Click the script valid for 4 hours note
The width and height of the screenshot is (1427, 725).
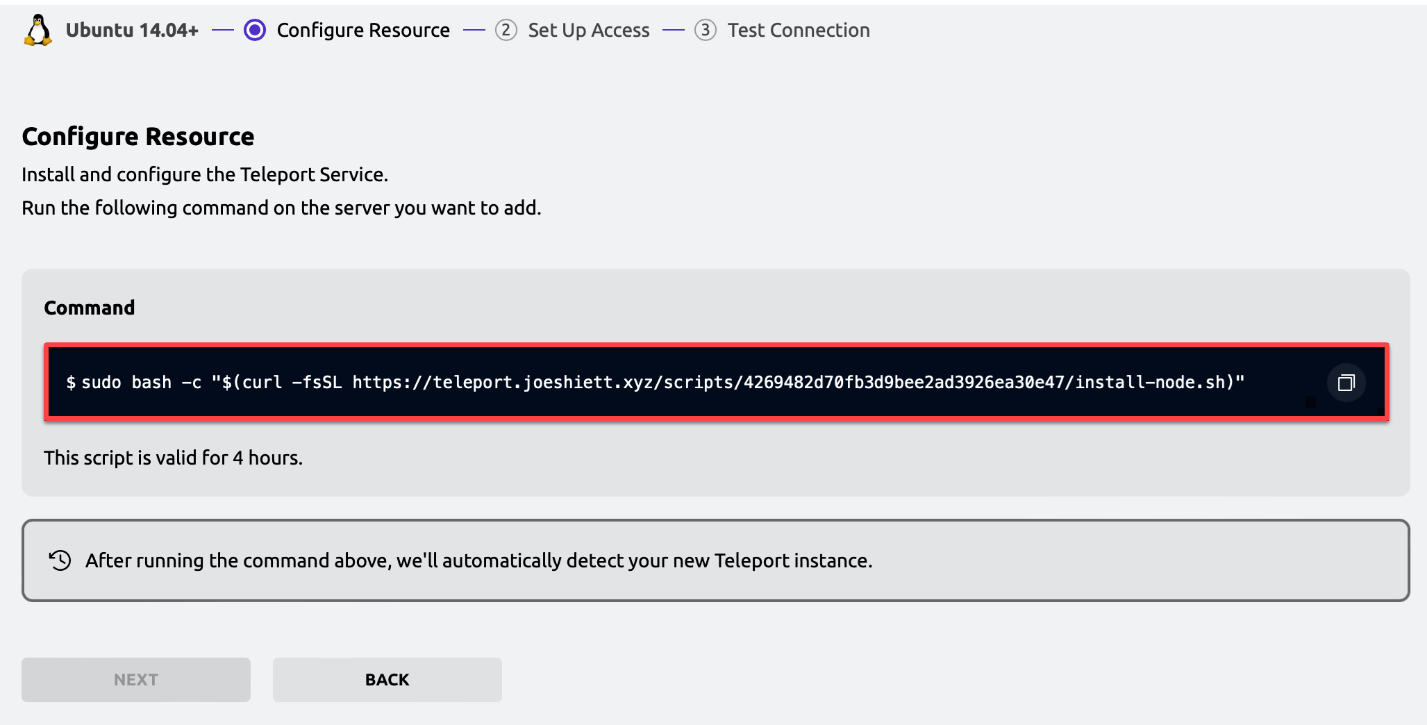(174, 458)
